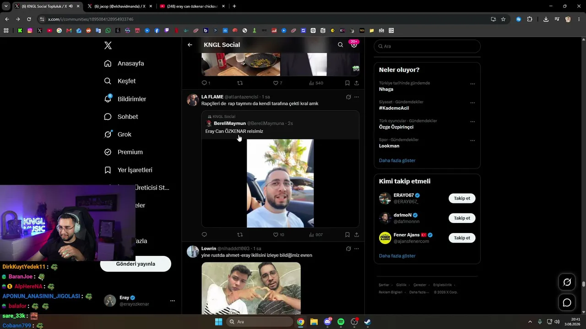
Task: Open LA FLAME profile avatar
Action: point(193,100)
